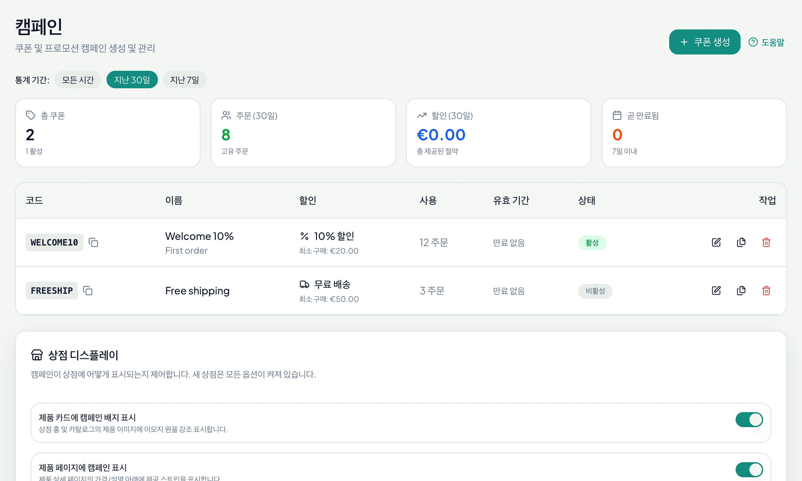Click the 최소 구매: €50.00 text
Viewport: 802px width, 481px height.
329,299
